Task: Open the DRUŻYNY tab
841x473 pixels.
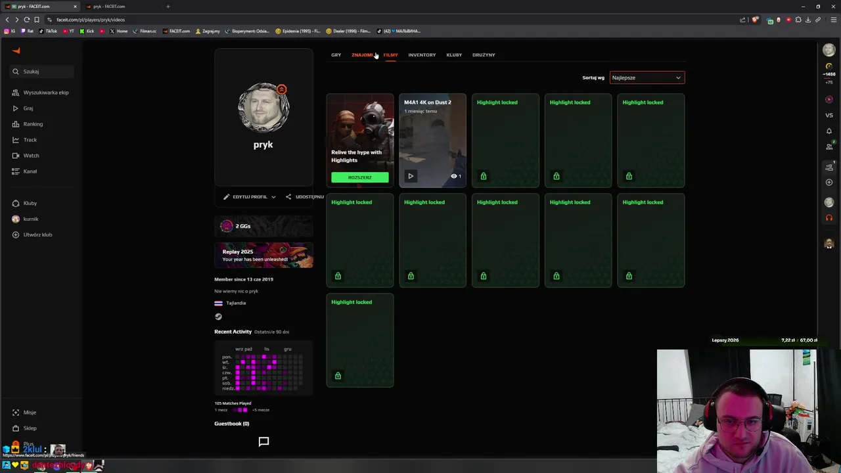Action: (x=484, y=55)
